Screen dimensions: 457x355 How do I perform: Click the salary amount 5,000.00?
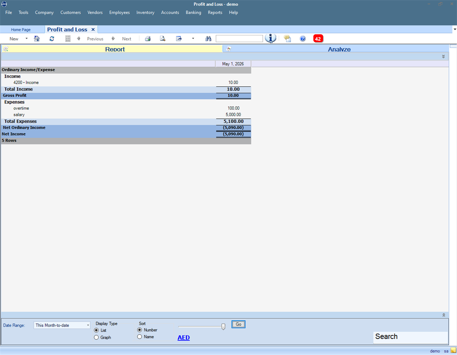click(233, 115)
